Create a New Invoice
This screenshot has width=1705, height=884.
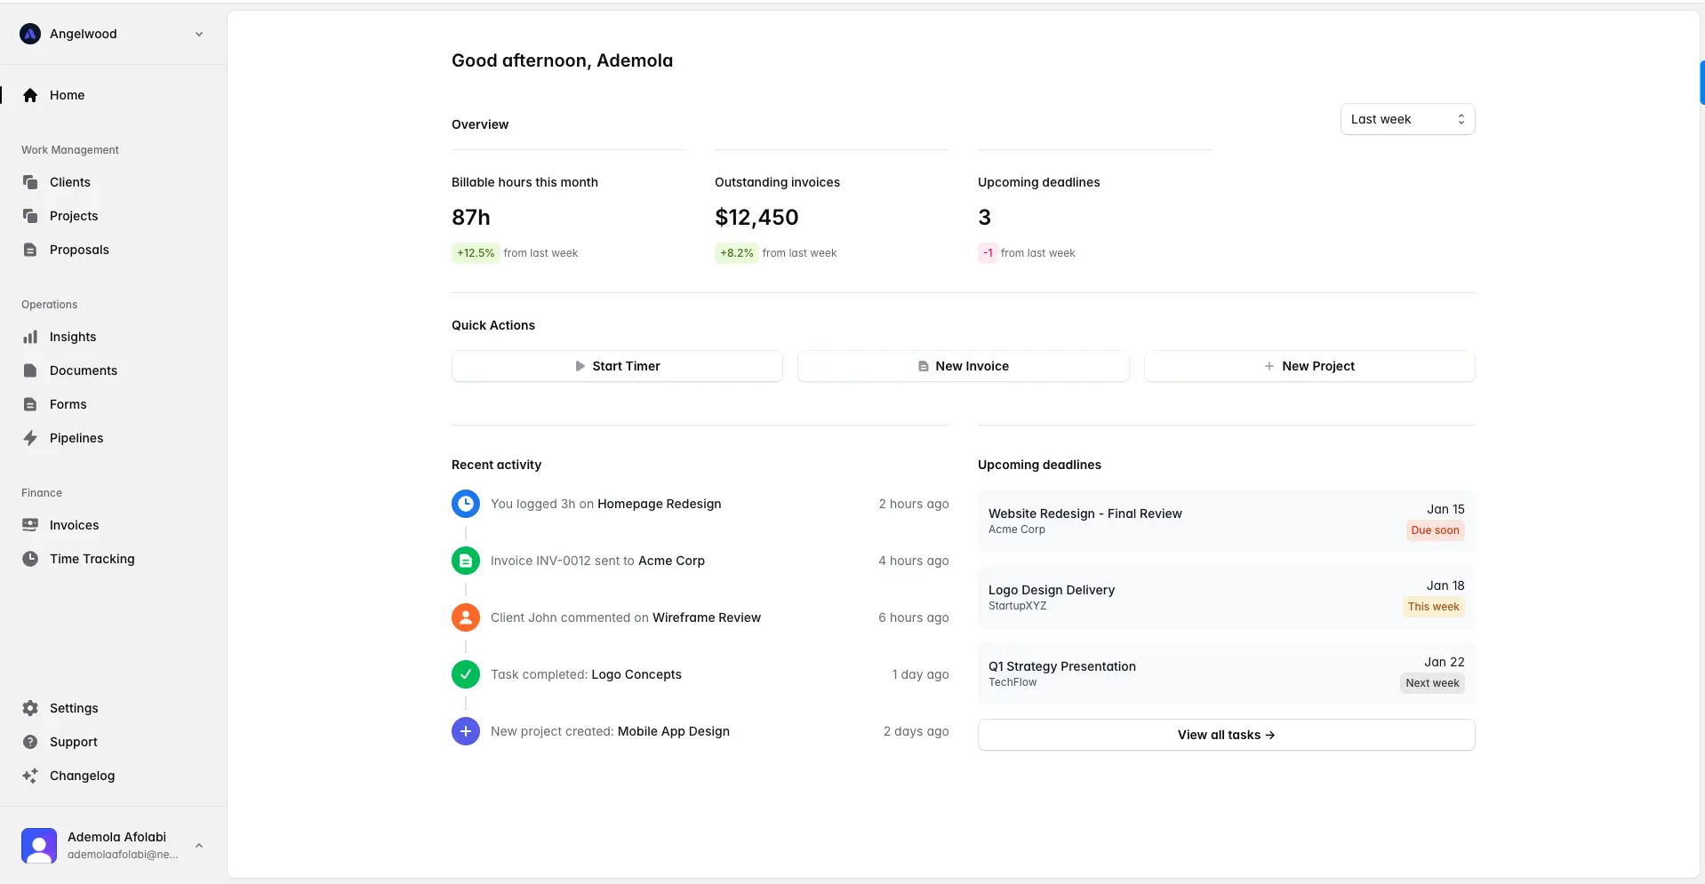point(963,366)
